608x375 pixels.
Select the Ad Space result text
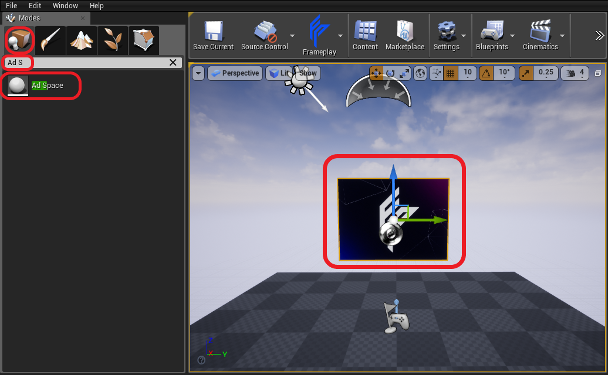tap(48, 86)
